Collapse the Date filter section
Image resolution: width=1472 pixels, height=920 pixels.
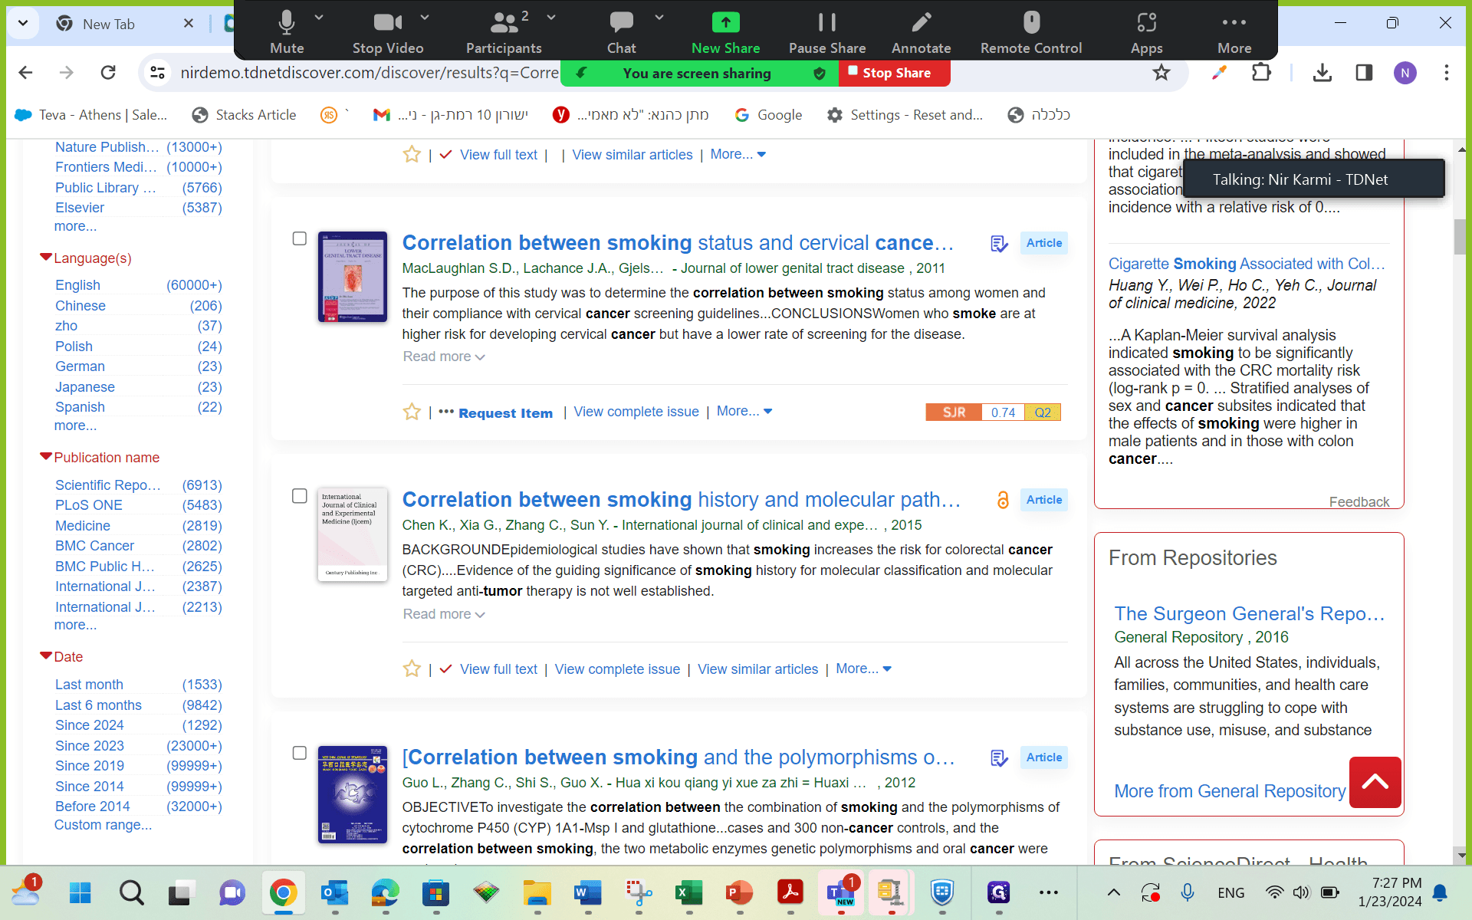[x=46, y=656]
